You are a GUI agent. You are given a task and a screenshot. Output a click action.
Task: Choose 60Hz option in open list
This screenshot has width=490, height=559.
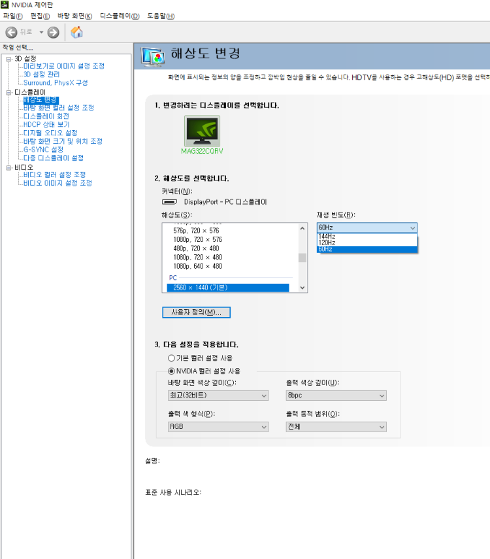(367, 249)
